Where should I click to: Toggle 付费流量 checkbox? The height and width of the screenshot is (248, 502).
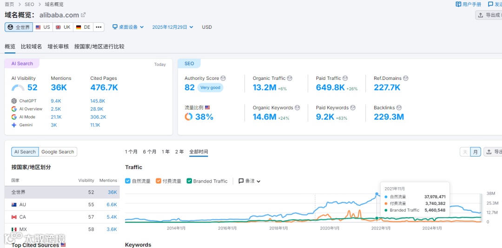click(x=159, y=181)
